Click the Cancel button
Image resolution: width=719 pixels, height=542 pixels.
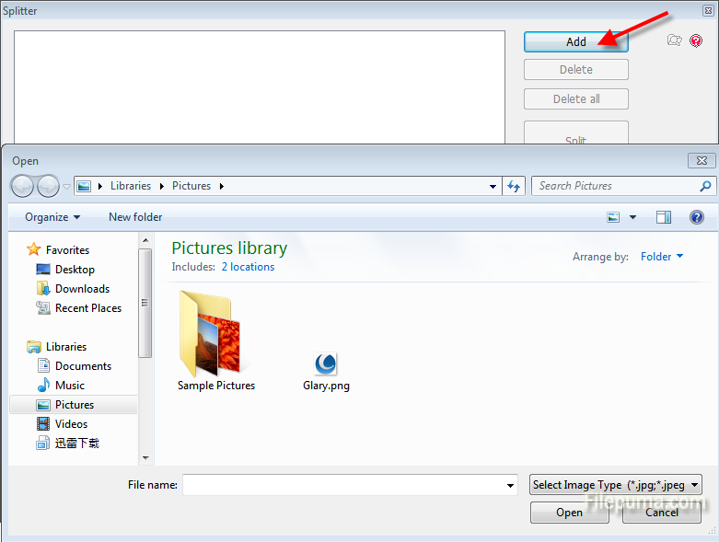point(661,513)
